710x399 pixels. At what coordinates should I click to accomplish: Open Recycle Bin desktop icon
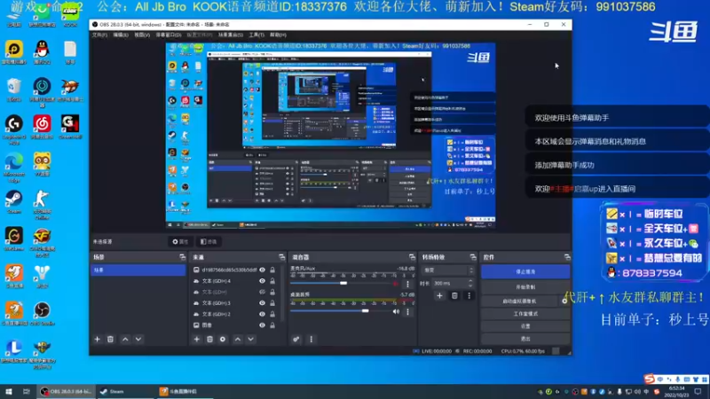pyautogui.click(x=13, y=90)
